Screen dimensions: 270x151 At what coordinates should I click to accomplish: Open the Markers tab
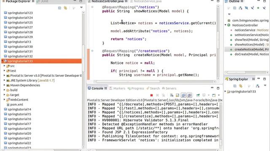click(x=117, y=89)
